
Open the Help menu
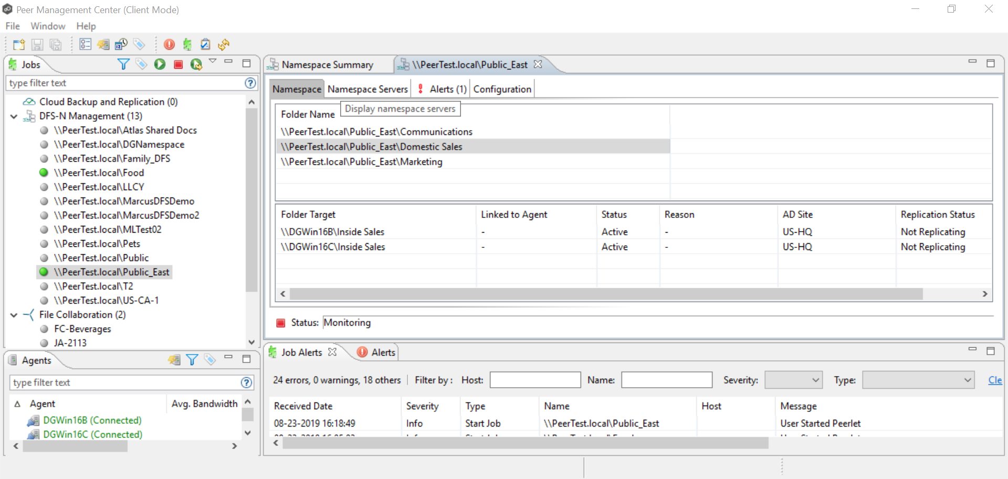(x=86, y=26)
